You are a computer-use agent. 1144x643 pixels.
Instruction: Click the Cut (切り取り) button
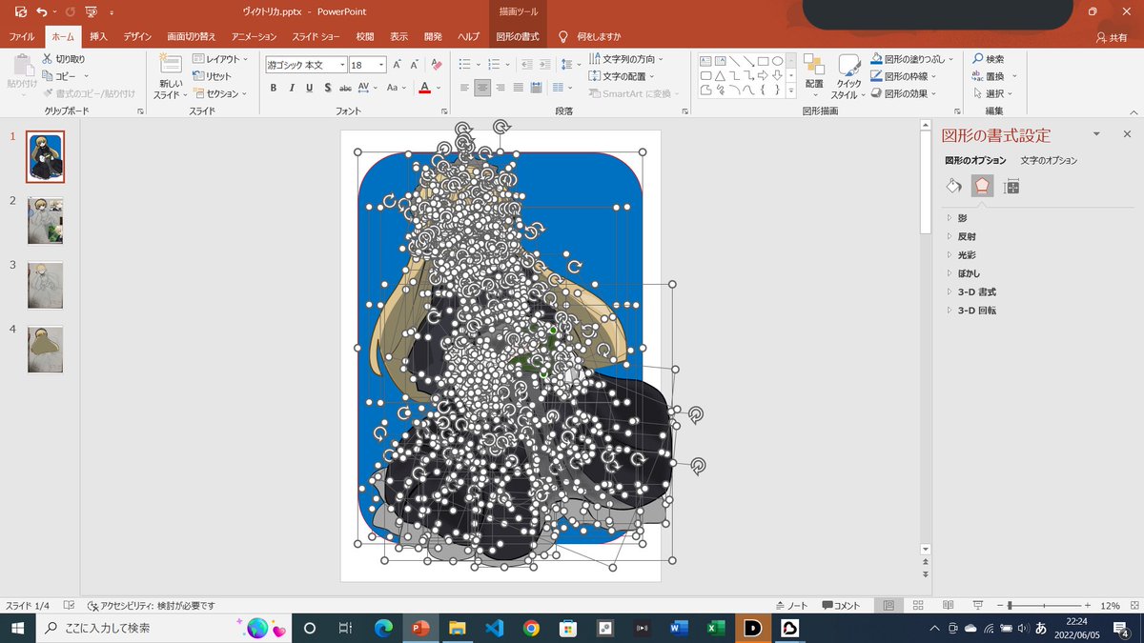64,59
